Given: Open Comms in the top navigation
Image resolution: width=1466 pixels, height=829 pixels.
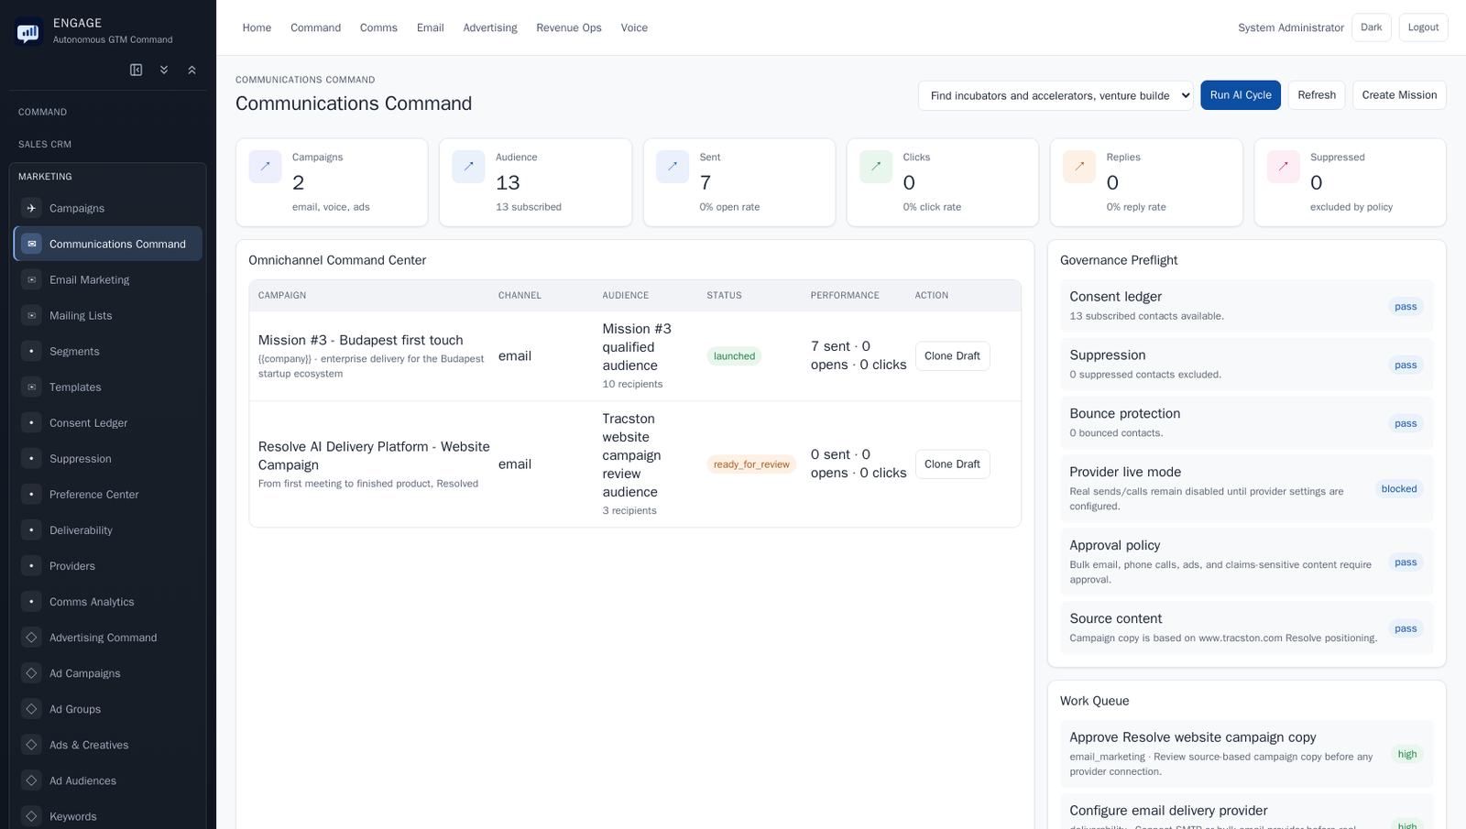Looking at the screenshot, I should 378,27.
